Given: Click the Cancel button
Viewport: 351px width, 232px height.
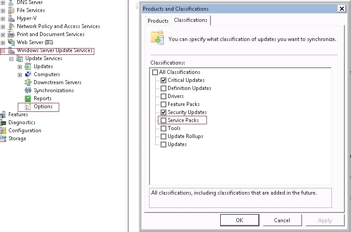Looking at the screenshot, I should pos(282,220).
